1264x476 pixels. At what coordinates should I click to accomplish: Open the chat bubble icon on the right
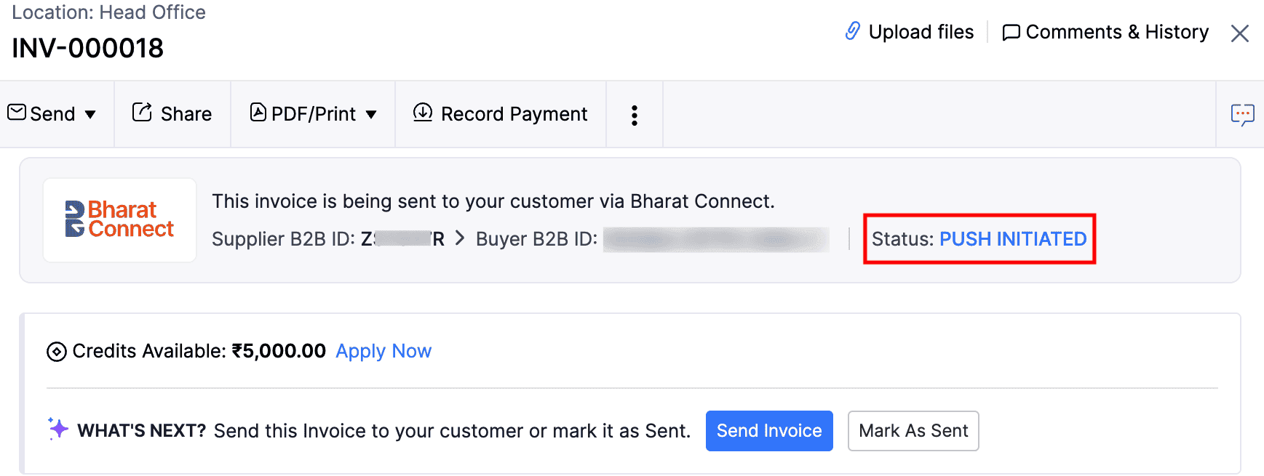tap(1244, 113)
